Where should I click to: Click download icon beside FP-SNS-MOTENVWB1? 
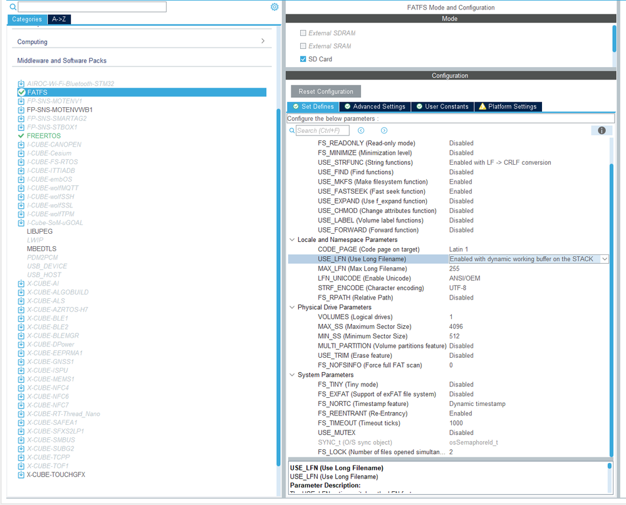pos(21,110)
